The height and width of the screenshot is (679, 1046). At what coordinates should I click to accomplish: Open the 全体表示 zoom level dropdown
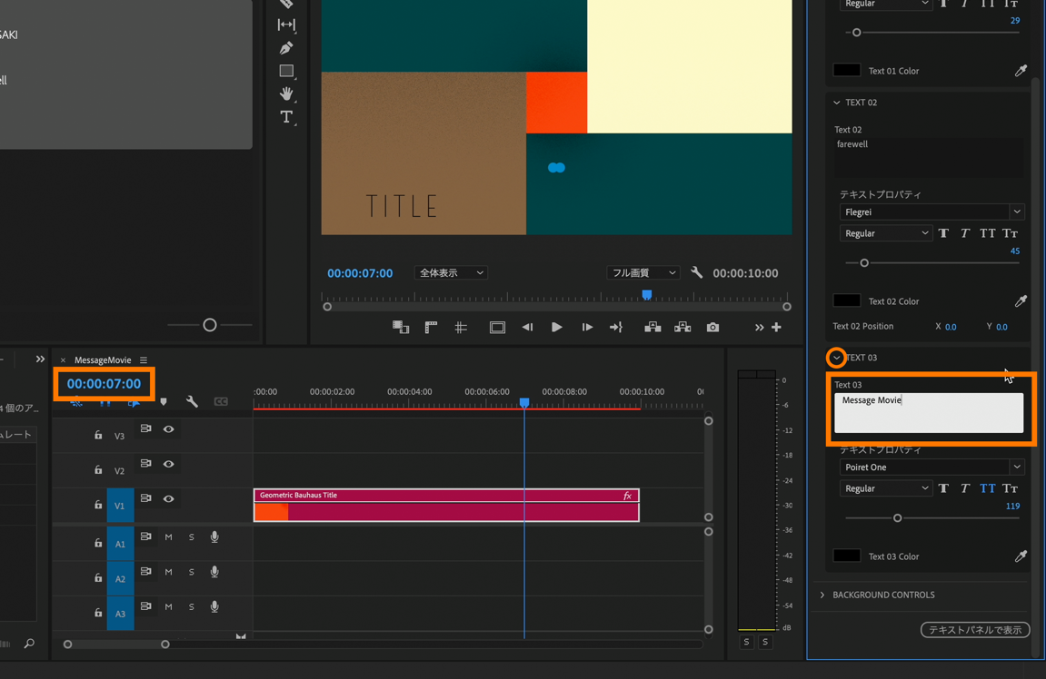451,273
